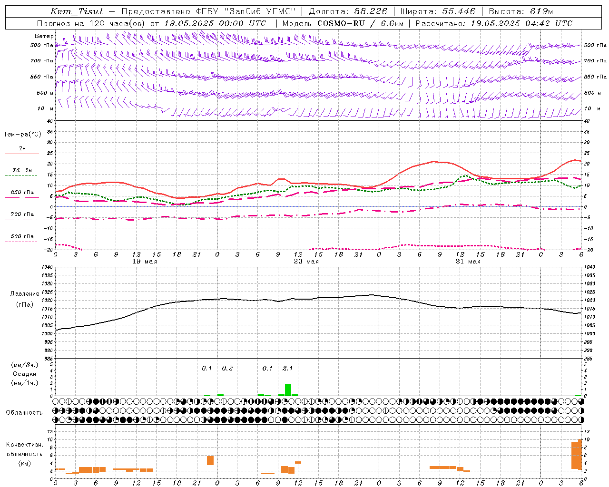Click the 10 м wind level label on left
The height and width of the screenshot is (487, 609).
tap(46, 108)
